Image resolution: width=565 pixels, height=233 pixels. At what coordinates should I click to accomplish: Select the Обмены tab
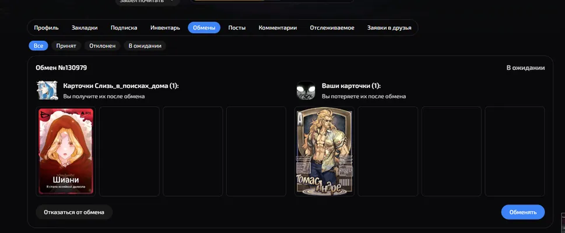[x=204, y=28]
